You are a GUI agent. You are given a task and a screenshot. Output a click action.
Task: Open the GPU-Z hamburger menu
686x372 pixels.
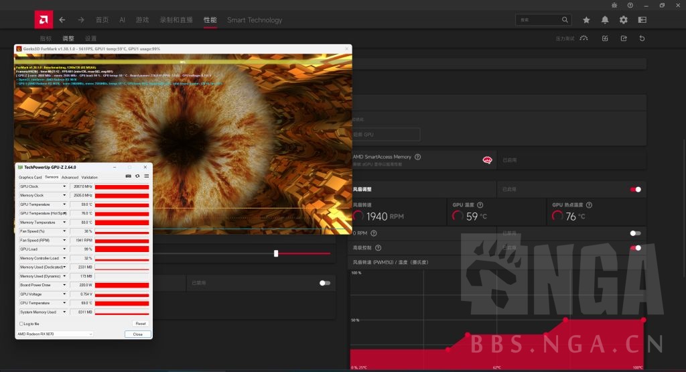point(147,176)
